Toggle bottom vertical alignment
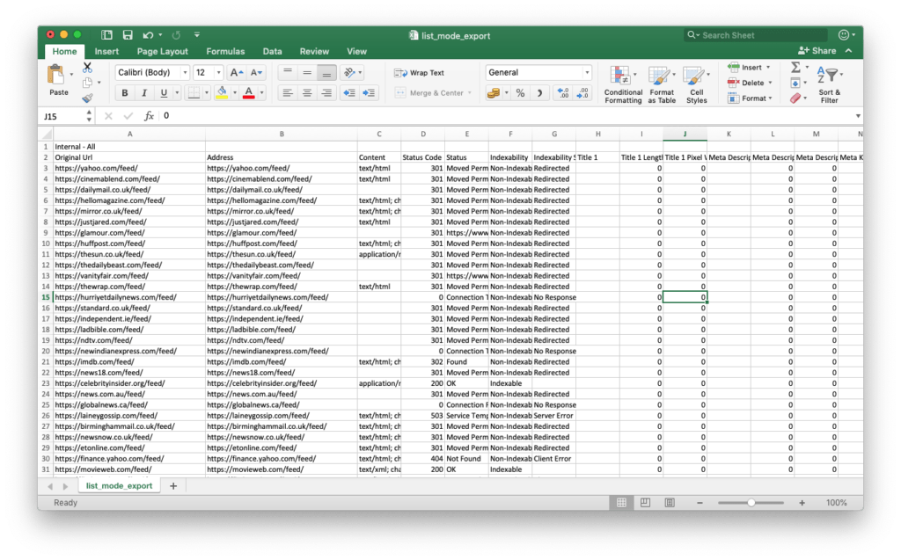The height and width of the screenshot is (560, 901). pyautogui.click(x=326, y=73)
